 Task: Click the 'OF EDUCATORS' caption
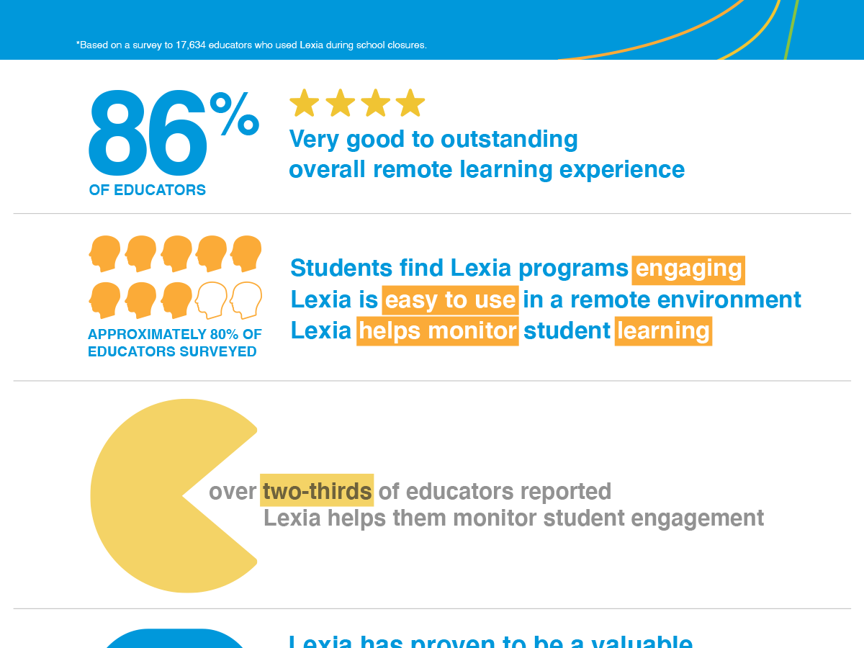click(148, 190)
